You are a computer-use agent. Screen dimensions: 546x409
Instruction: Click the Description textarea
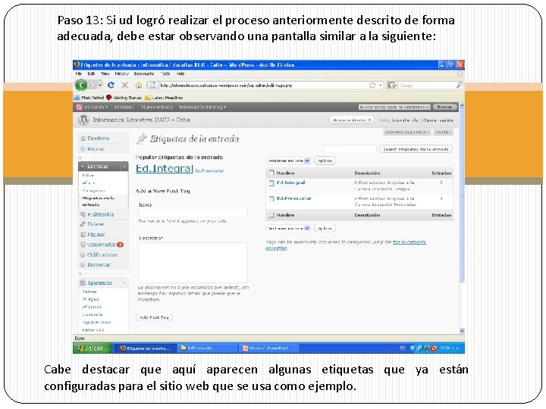[x=193, y=263]
